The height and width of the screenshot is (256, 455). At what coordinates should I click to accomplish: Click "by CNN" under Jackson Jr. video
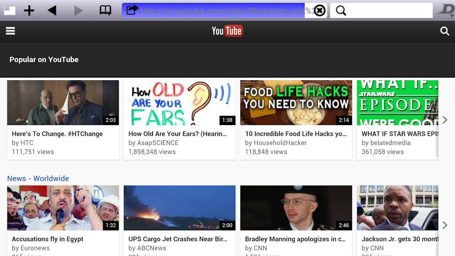point(372,248)
